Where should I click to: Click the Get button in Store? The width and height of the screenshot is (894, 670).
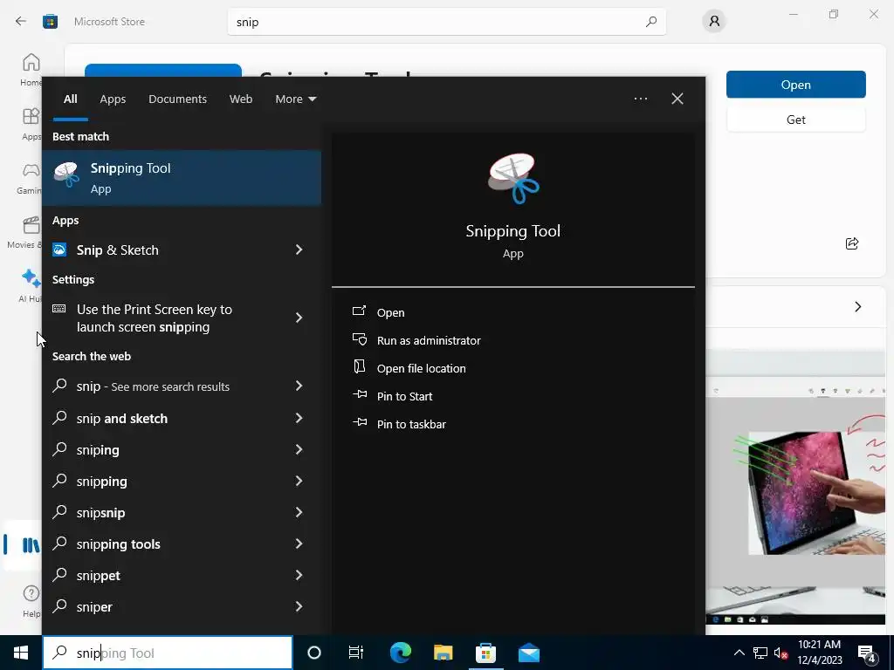coord(796,120)
